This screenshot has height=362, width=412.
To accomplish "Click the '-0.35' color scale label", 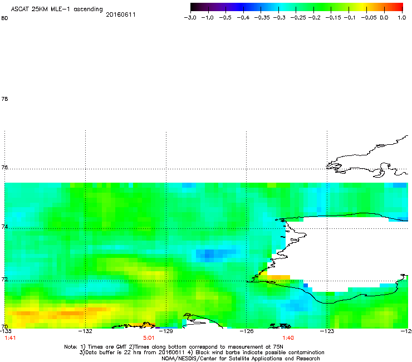I will (262, 18).
